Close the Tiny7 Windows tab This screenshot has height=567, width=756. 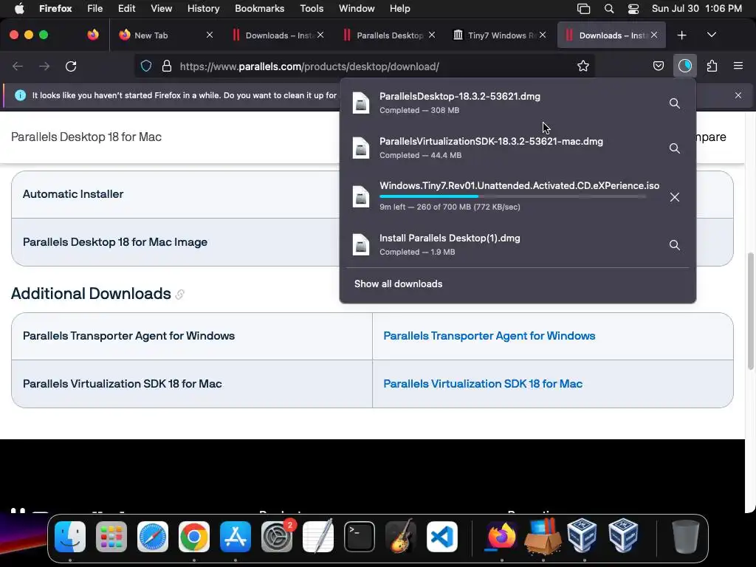pos(543,35)
